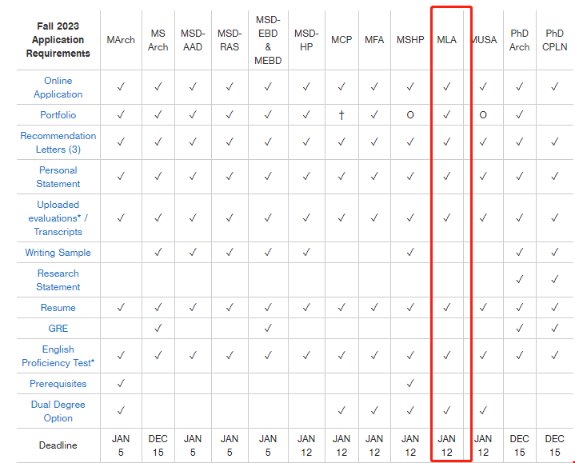Viewport: 575px width, 463px height.
Task: Click the MLA deadline JAN 12 cell
Action: tap(447, 445)
